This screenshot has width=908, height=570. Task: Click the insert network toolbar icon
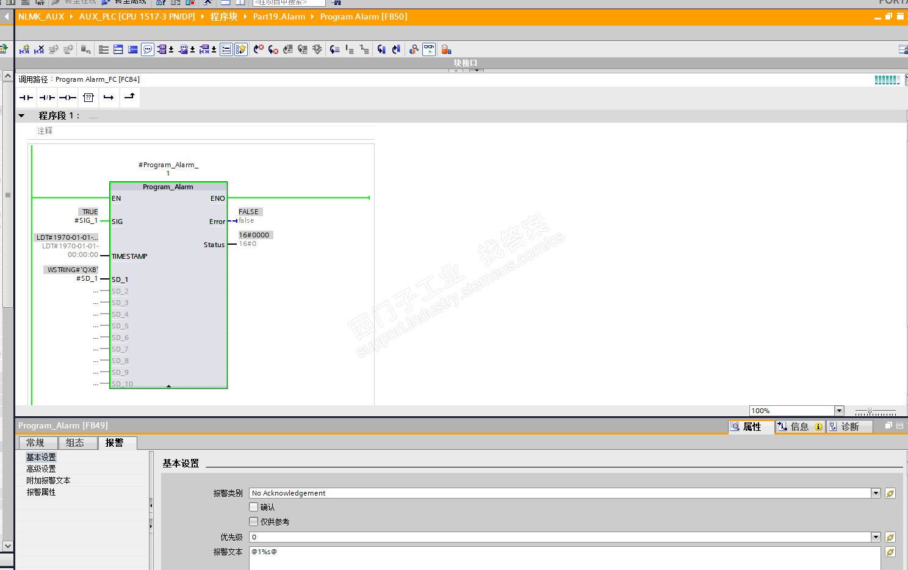[24, 49]
